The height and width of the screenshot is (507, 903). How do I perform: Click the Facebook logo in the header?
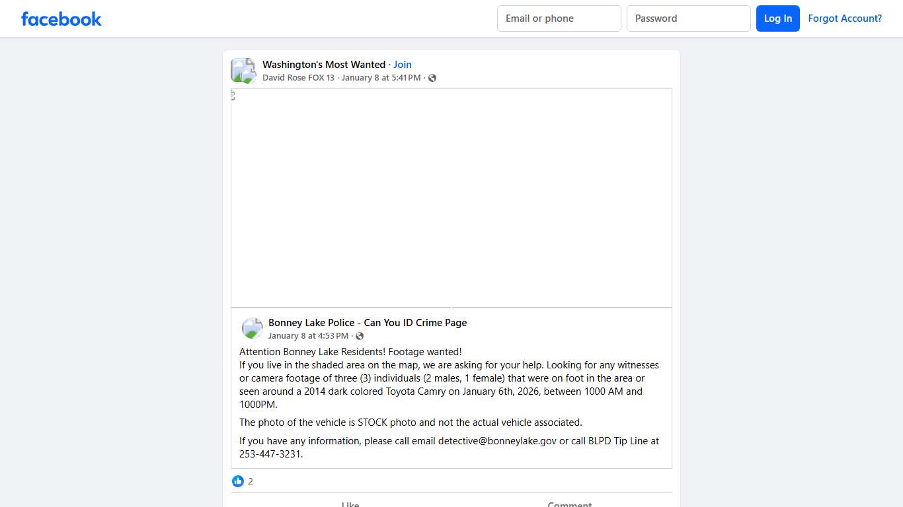[61, 18]
